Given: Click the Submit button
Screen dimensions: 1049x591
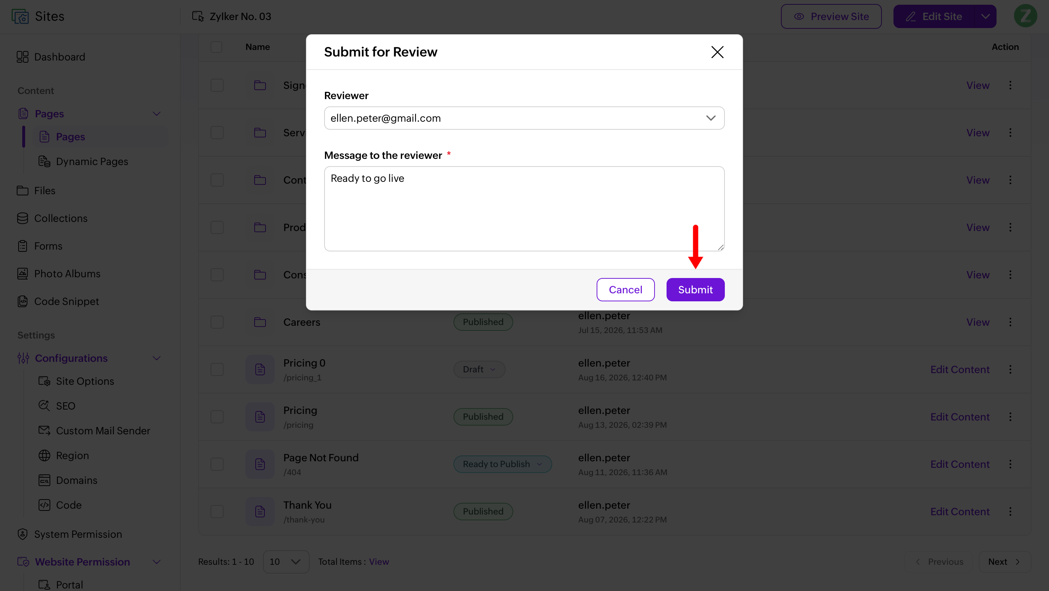Looking at the screenshot, I should [x=695, y=290].
